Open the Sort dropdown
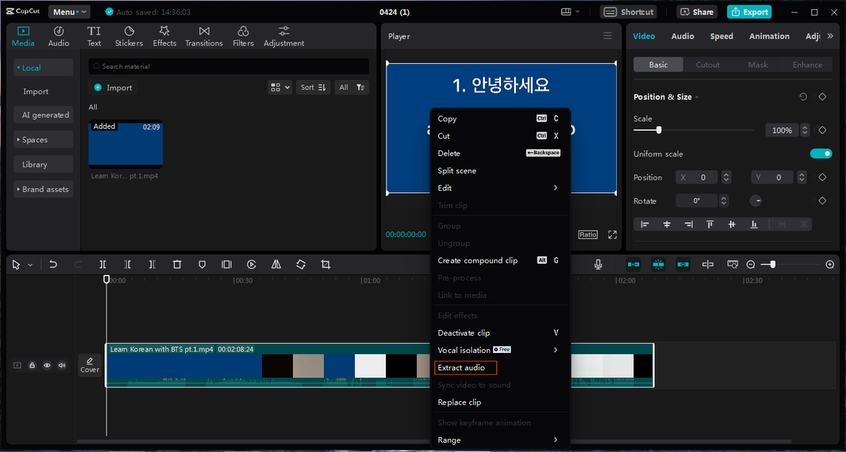Screen dimensions: 846x452 (x=313, y=87)
